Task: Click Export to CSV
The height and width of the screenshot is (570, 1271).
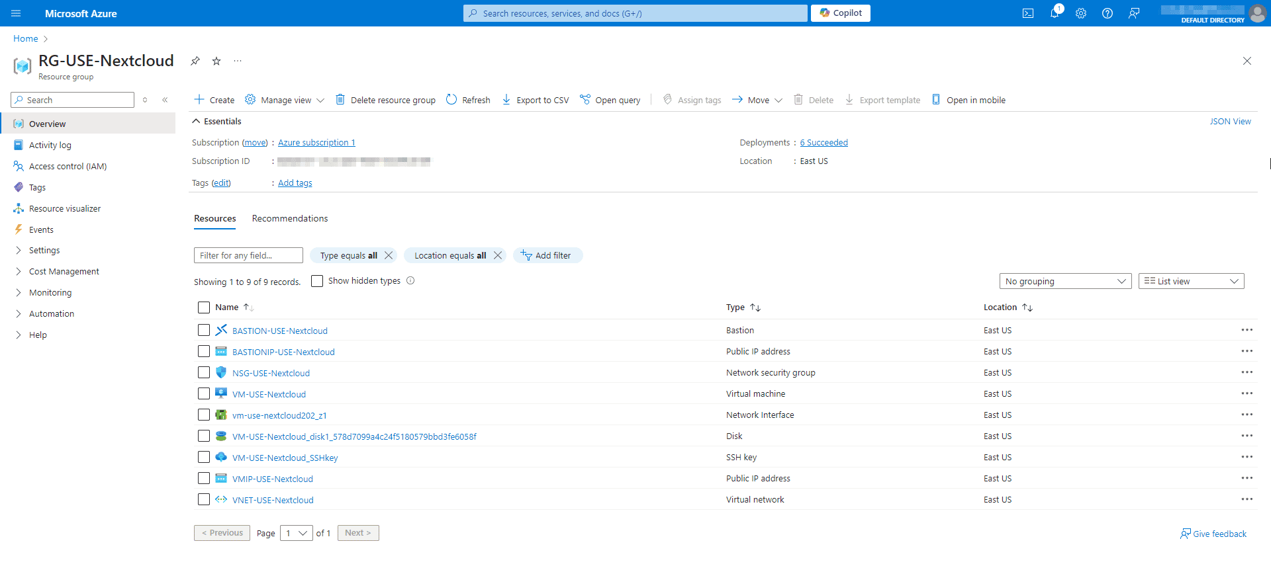Action: pos(536,100)
